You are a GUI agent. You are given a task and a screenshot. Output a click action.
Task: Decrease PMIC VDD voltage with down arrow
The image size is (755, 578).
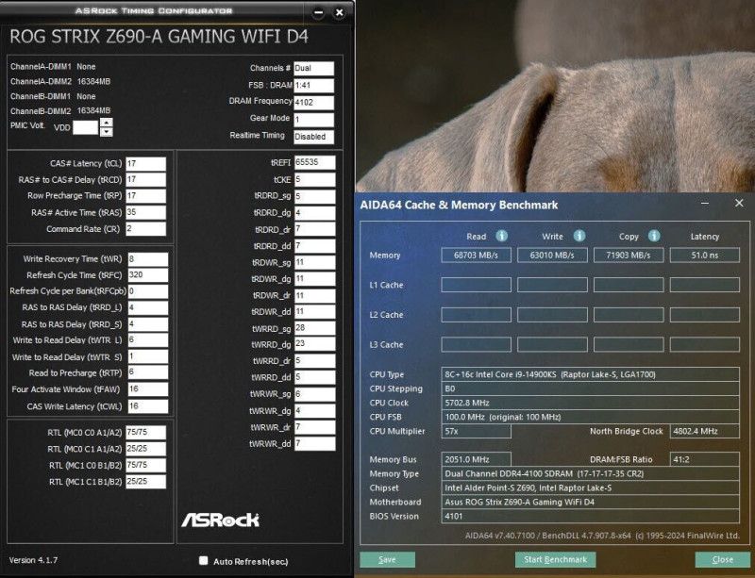click(x=107, y=132)
